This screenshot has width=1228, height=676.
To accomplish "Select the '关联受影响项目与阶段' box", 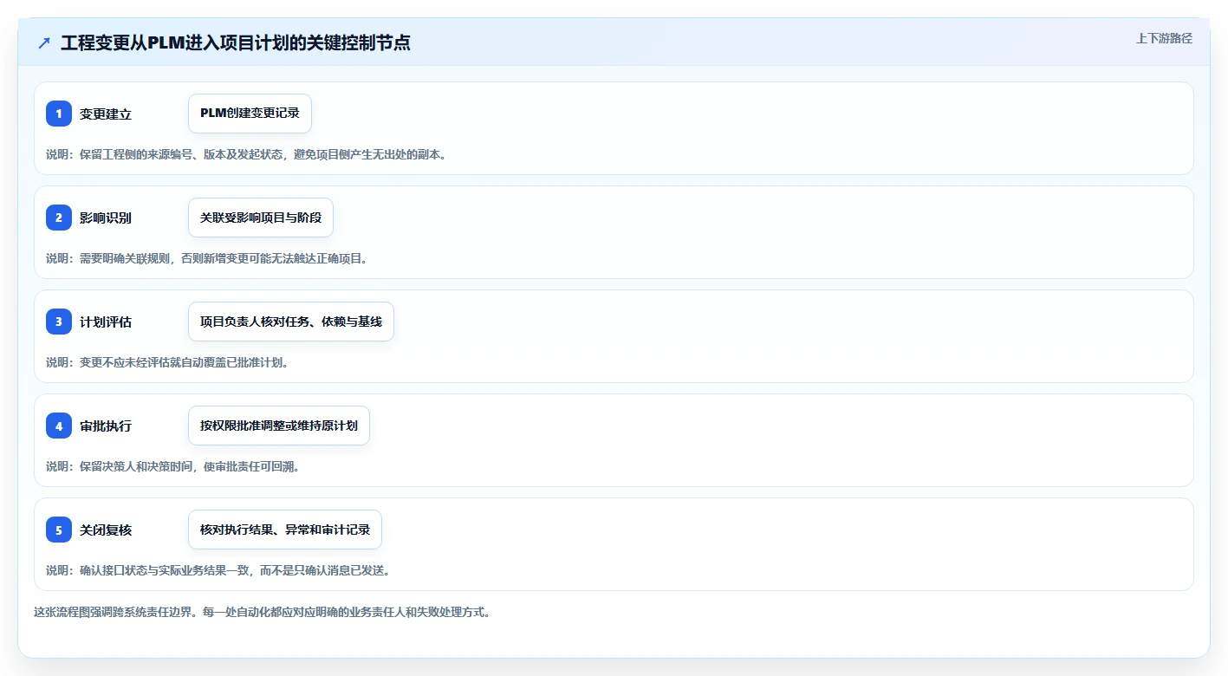I will [x=261, y=218].
